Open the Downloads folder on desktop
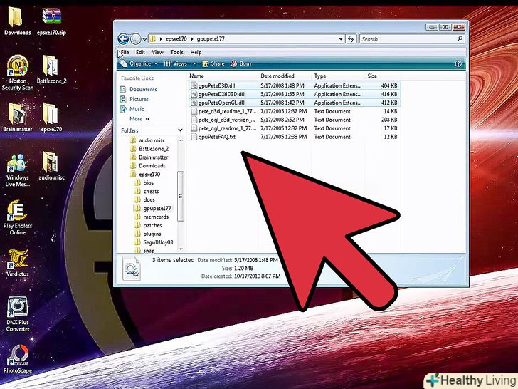 tap(17, 21)
